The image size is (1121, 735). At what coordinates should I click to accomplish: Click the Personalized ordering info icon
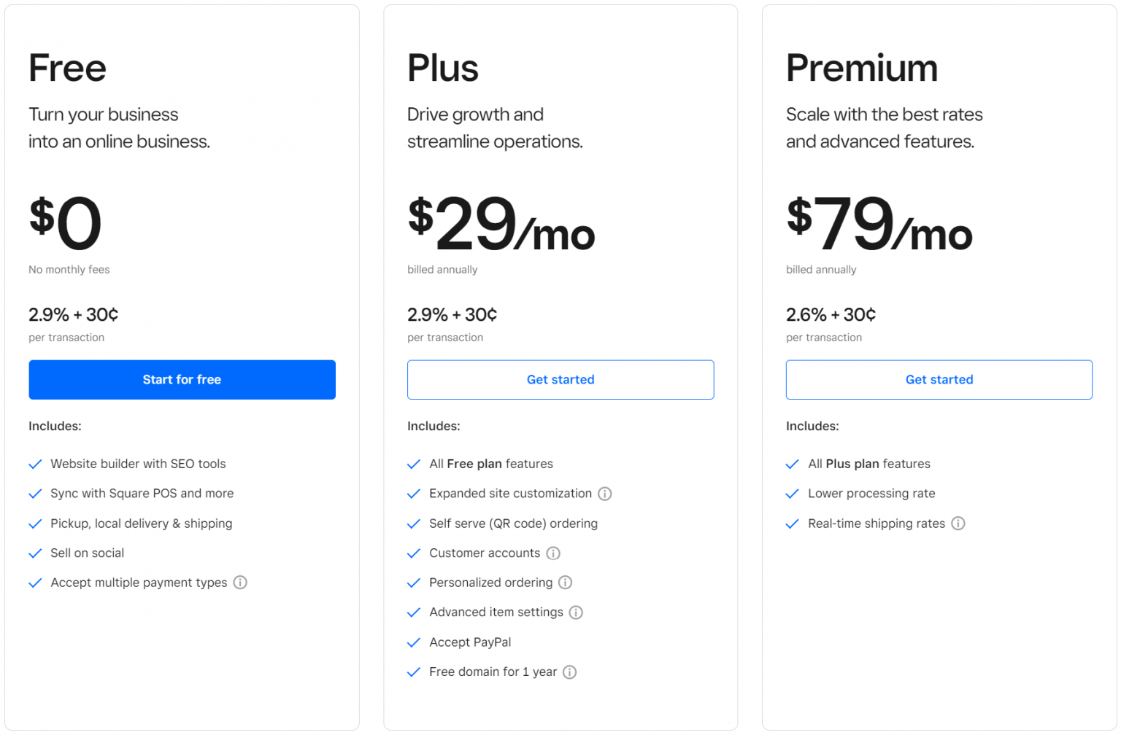pyautogui.click(x=565, y=583)
